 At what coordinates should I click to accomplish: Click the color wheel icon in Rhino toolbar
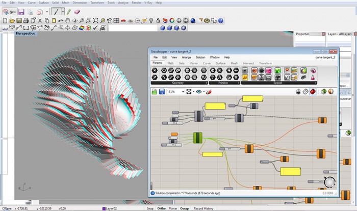[x=172, y=21]
